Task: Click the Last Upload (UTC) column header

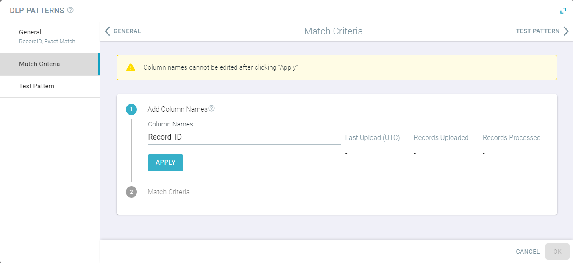Action: [x=373, y=137]
